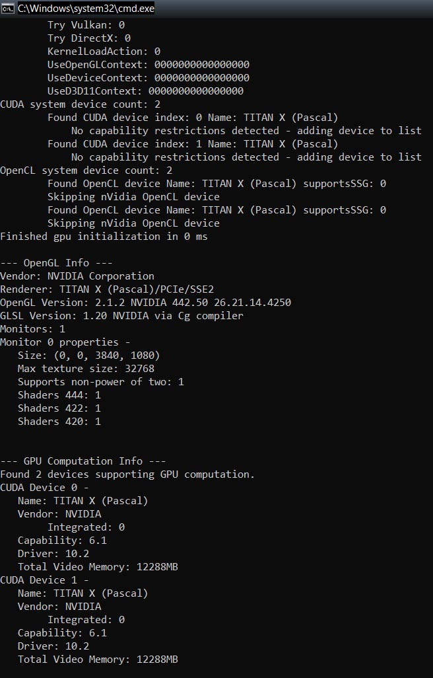Click the "Try Vulkan: 0" line

(86, 25)
